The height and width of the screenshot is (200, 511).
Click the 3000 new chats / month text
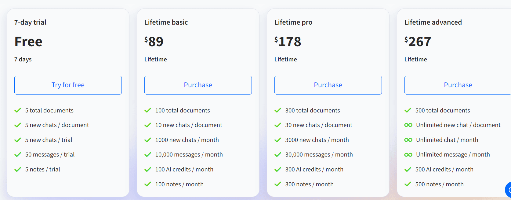tap(317, 140)
